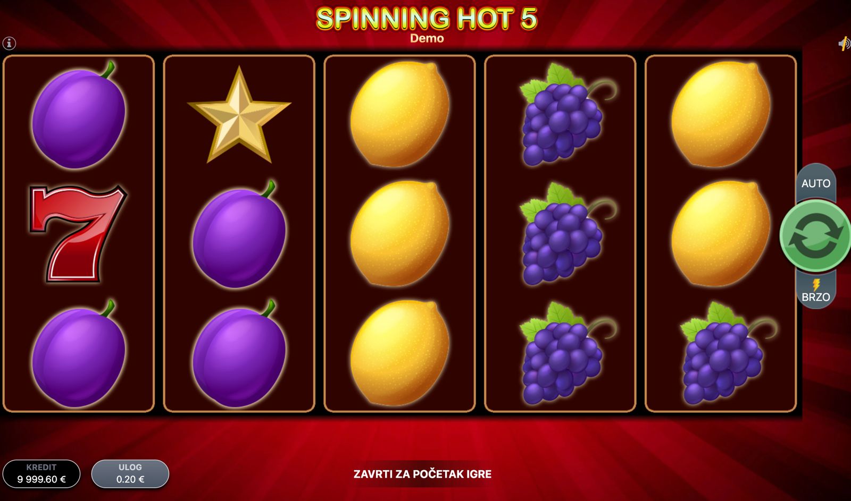Click the KREDIT balance display
Image resolution: width=851 pixels, height=501 pixels.
(x=41, y=473)
